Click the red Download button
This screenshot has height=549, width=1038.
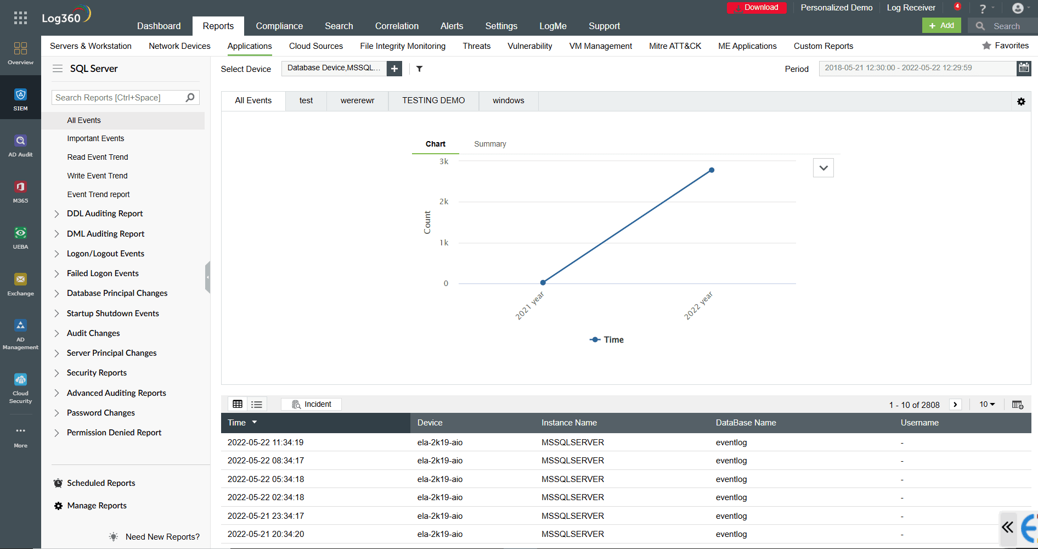point(757,8)
